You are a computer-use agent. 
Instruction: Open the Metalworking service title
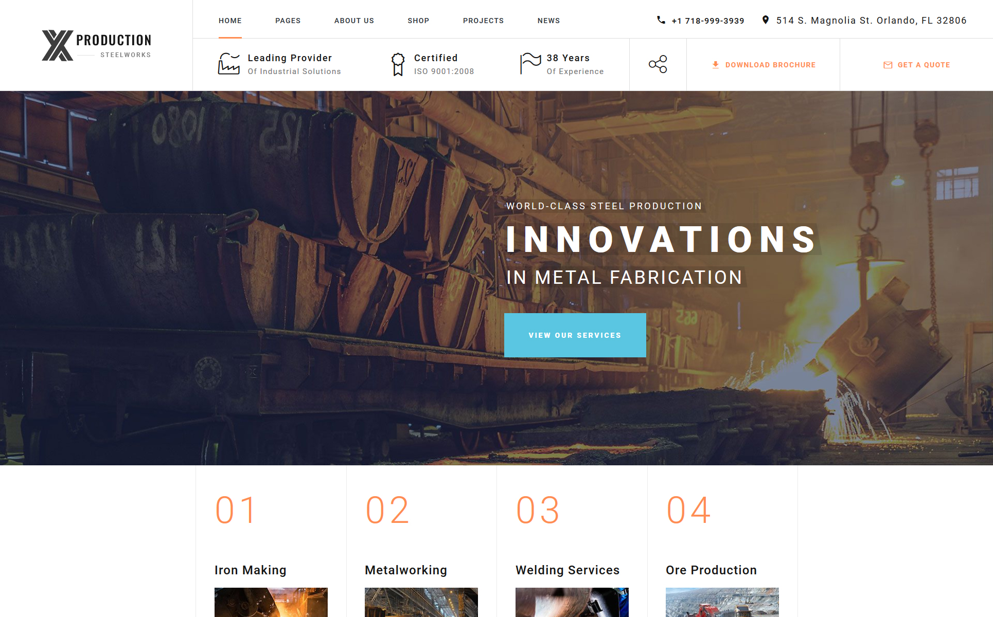(x=406, y=570)
